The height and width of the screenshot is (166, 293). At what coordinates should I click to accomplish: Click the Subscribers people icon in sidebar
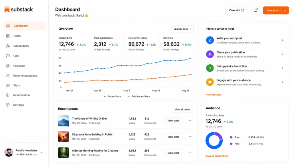[8, 46]
